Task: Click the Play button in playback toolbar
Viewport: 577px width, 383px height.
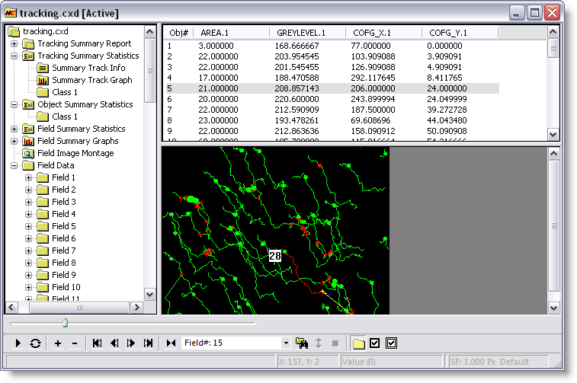Action: coord(18,343)
